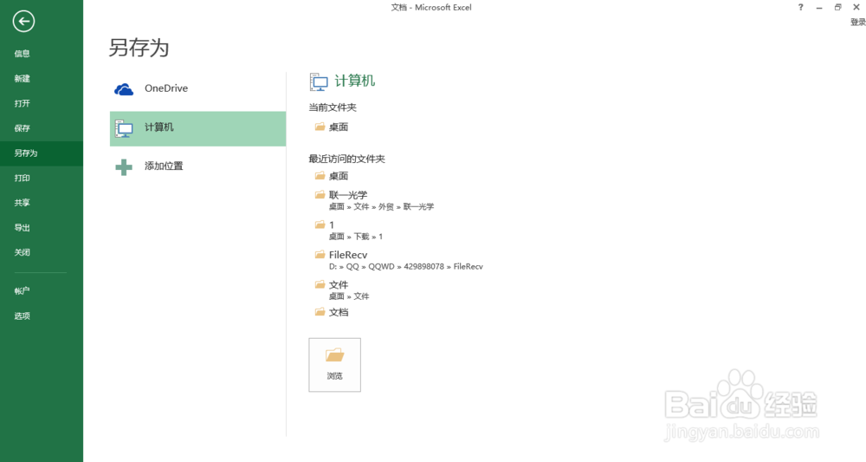
Task: Click 保存 in the sidebar
Action: pos(23,128)
